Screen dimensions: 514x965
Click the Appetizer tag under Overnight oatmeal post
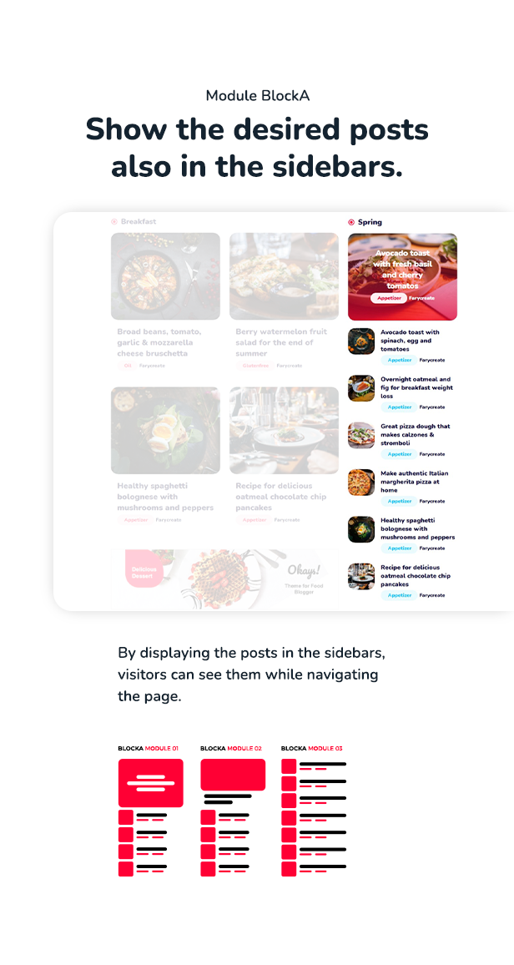click(398, 407)
